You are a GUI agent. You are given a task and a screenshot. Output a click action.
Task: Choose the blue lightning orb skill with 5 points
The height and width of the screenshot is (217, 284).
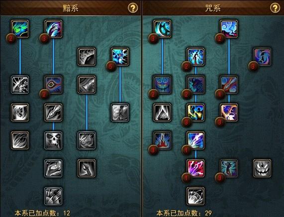click(120, 57)
